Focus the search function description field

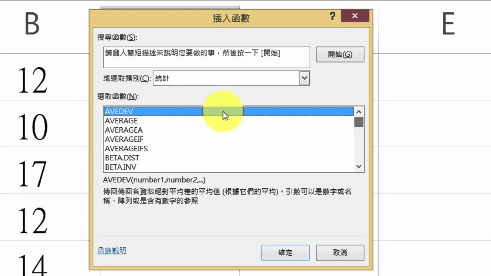pyautogui.click(x=206, y=58)
